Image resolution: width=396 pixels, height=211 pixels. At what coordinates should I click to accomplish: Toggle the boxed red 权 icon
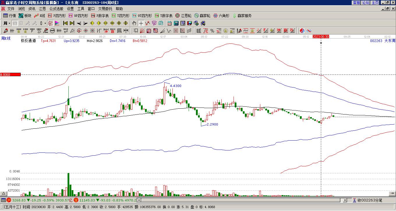click(50, 23)
